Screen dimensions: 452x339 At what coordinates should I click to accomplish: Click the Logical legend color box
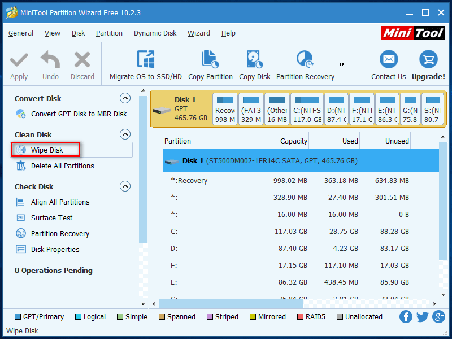click(x=78, y=317)
